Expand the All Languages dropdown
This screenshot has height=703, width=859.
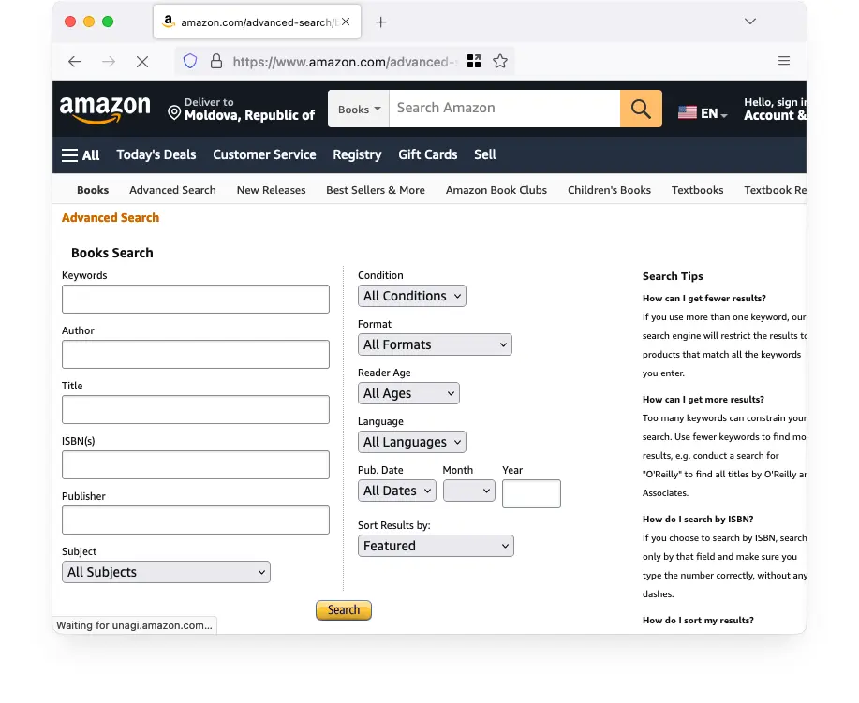(412, 443)
